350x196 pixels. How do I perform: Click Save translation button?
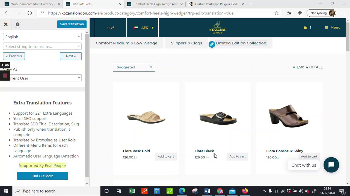pos(72,24)
